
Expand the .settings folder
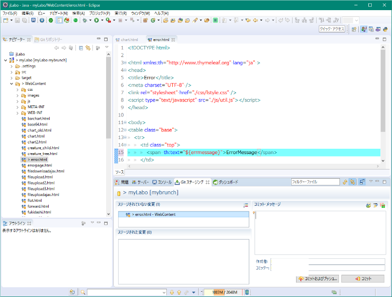12,66
